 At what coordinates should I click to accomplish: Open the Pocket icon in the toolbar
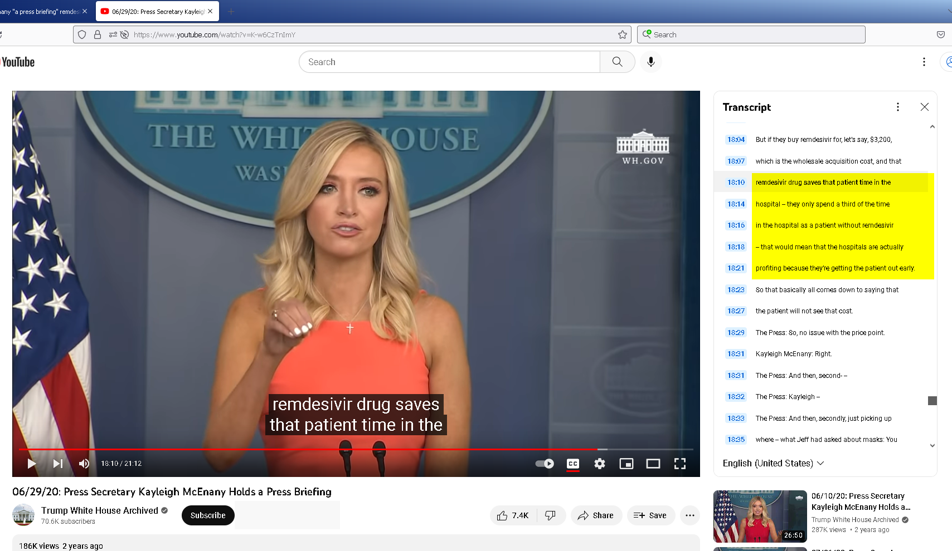[x=941, y=35]
